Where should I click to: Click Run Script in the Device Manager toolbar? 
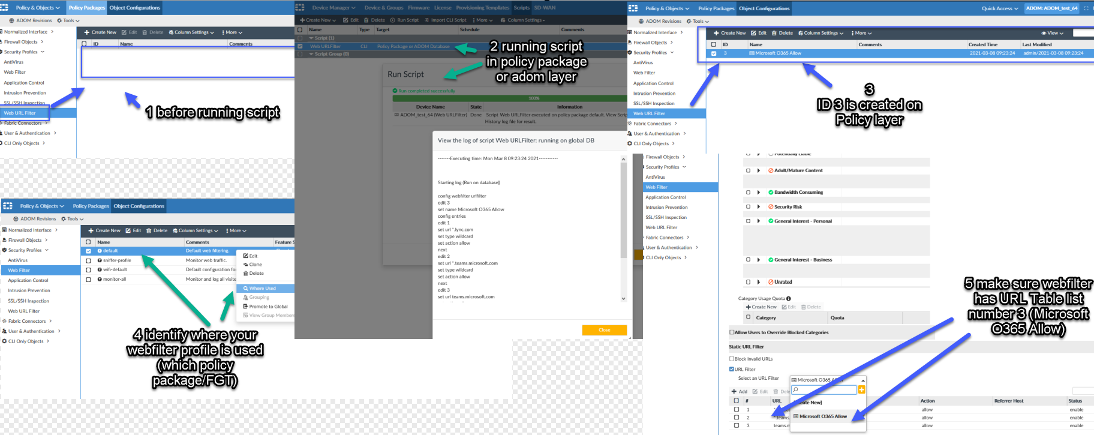pos(405,20)
